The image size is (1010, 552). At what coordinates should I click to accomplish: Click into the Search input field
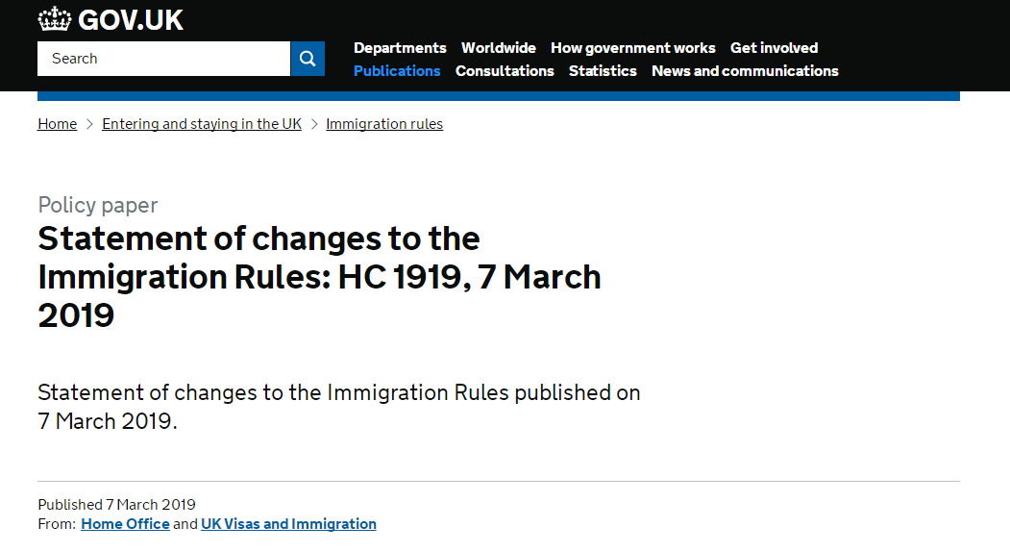pyautogui.click(x=163, y=59)
